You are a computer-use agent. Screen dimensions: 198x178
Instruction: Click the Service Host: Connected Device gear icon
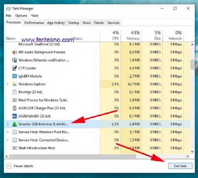tap(15, 140)
